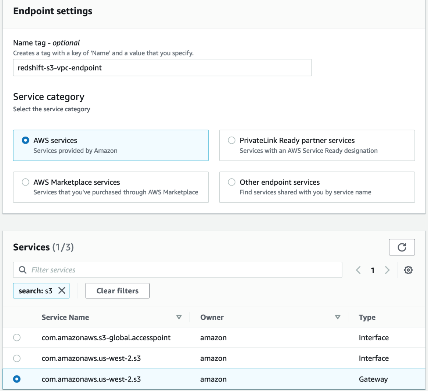Choose Other endpoint services option

click(x=231, y=182)
